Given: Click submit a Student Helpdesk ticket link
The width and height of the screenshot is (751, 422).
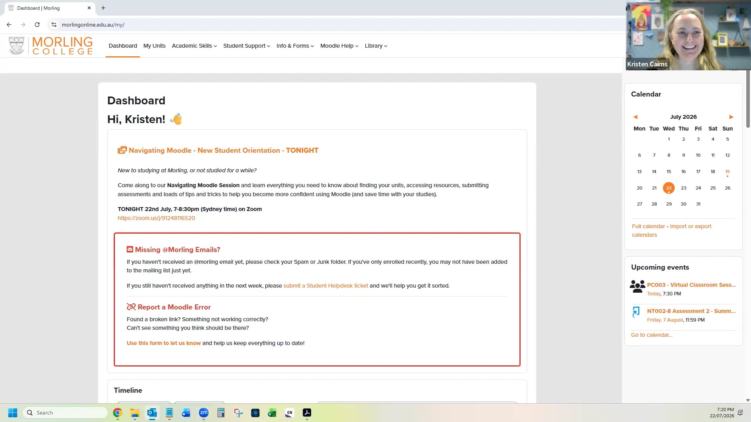Looking at the screenshot, I should (x=326, y=286).
